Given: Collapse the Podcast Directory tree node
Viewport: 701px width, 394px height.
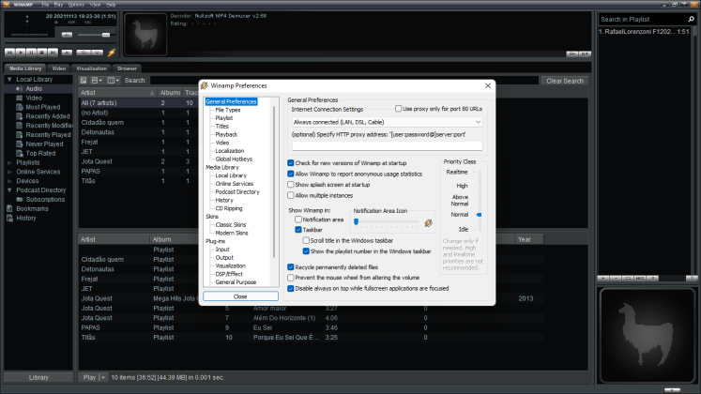Looking at the screenshot, I should click(x=9, y=190).
